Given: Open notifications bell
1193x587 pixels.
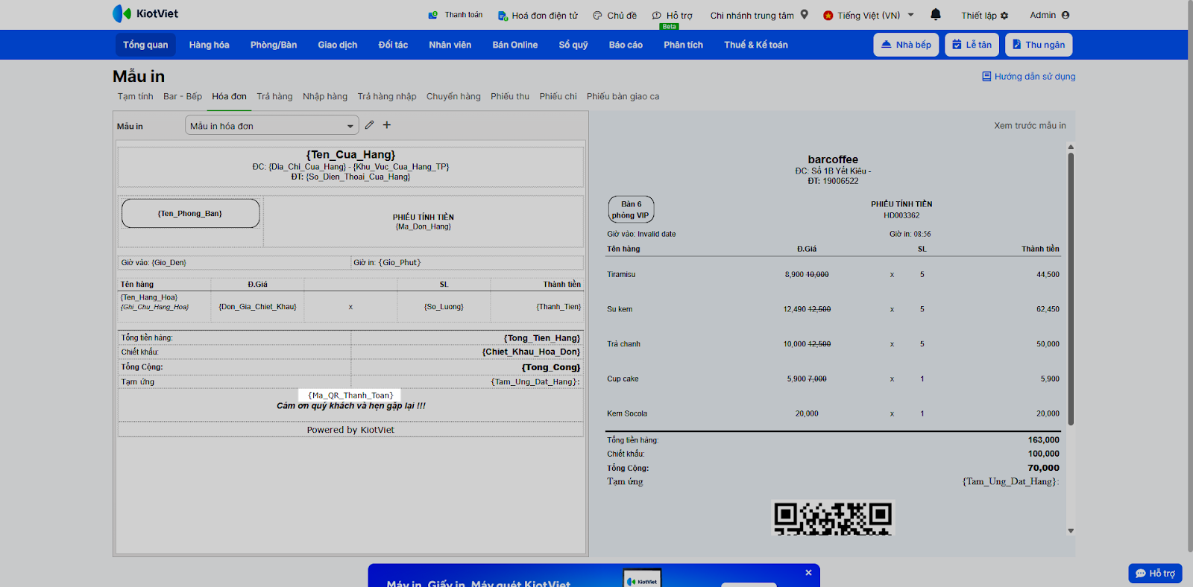Looking at the screenshot, I should (936, 14).
